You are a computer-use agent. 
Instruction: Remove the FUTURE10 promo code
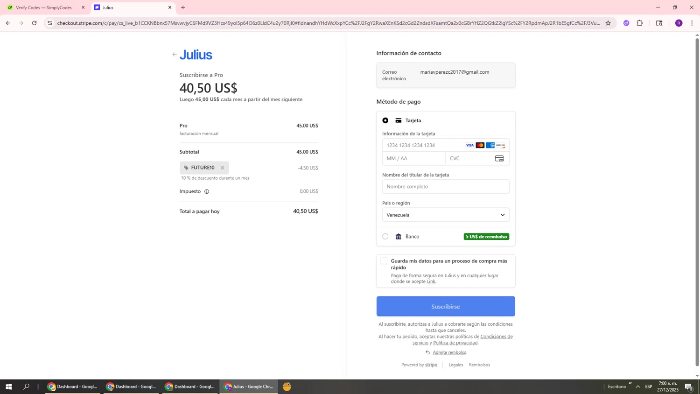pyautogui.click(x=222, y=168)
